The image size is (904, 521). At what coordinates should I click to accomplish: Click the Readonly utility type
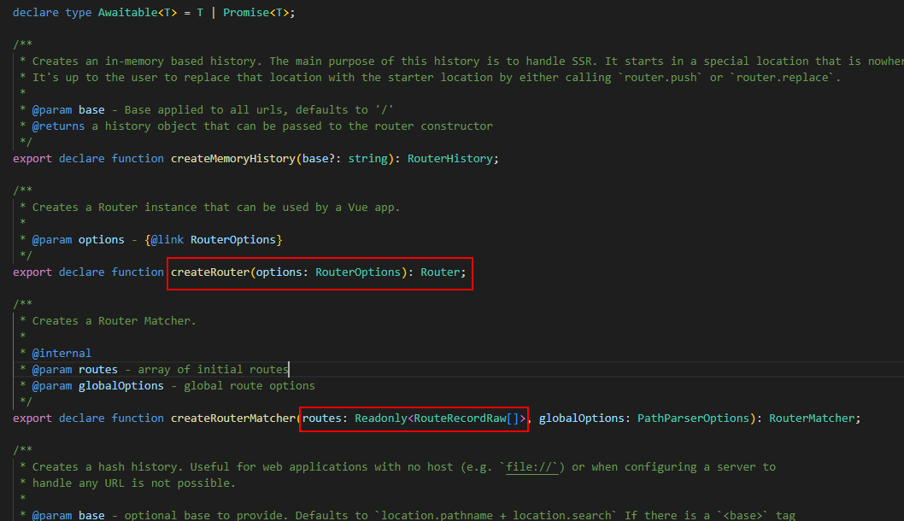tap(380, 419)
